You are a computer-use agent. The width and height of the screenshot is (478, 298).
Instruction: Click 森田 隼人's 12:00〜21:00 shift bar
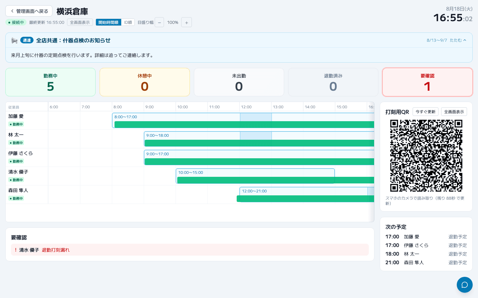pos(307,194)
